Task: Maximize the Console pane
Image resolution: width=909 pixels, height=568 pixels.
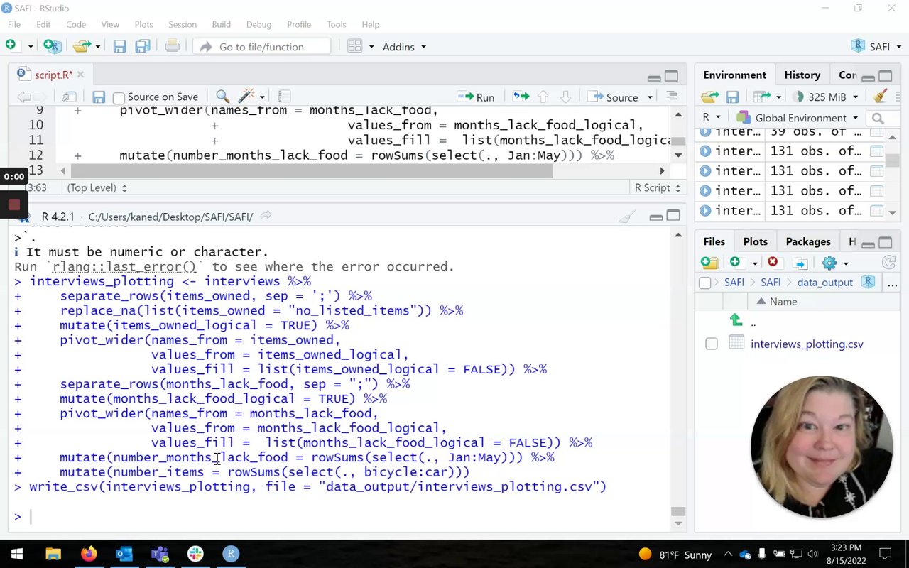Action: (673, 216)
